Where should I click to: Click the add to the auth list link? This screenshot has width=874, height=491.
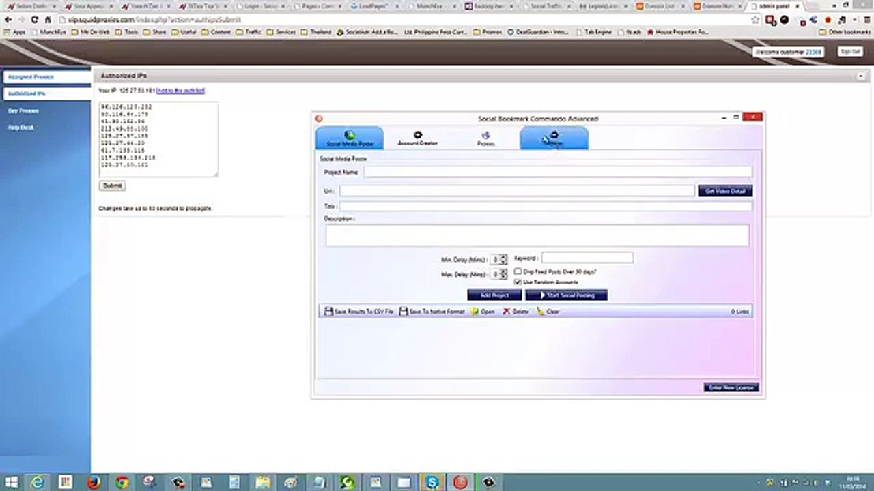(x=180, y=91)
